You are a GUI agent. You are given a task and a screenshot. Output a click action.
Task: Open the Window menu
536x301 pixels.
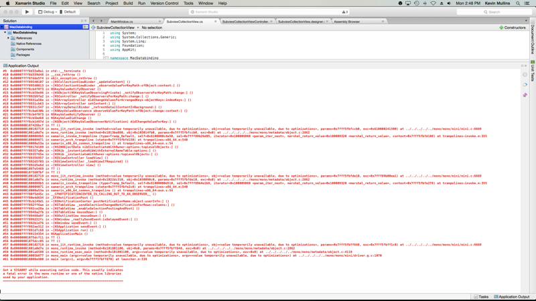(x=206, y=3)
